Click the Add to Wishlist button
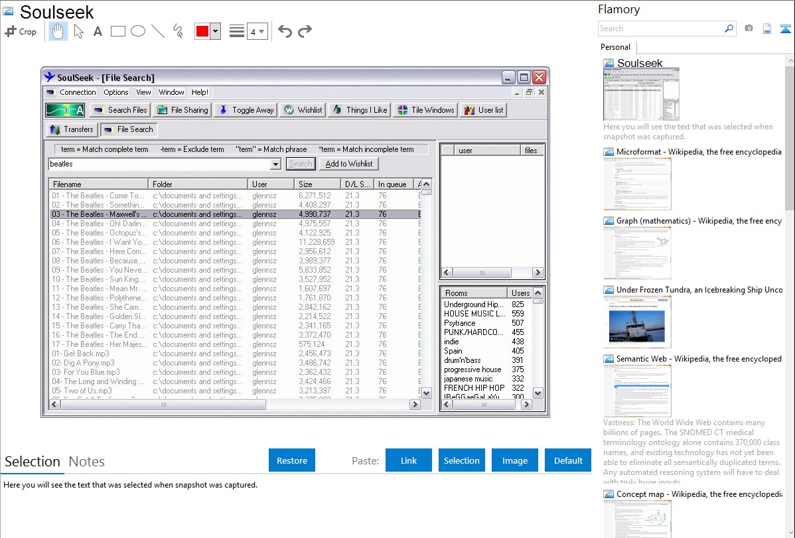 (x=349, y=164)
